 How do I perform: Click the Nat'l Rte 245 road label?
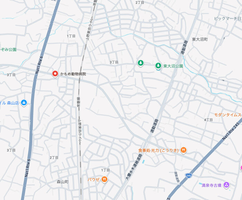click(x=231, y=131)
